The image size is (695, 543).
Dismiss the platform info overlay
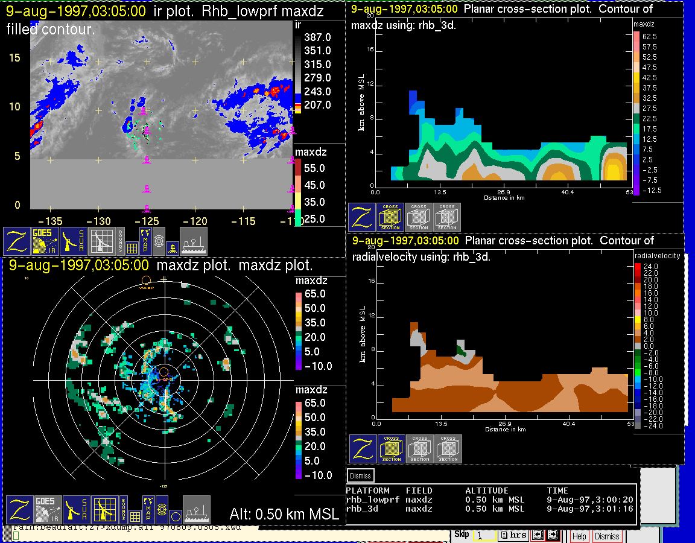click(360, 476)
